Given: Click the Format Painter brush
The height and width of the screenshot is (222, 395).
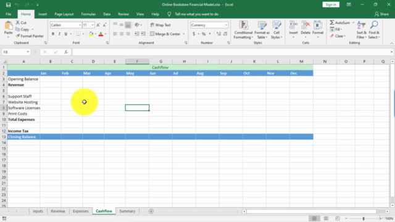Looking at the screenshot, I should point(18,36).
